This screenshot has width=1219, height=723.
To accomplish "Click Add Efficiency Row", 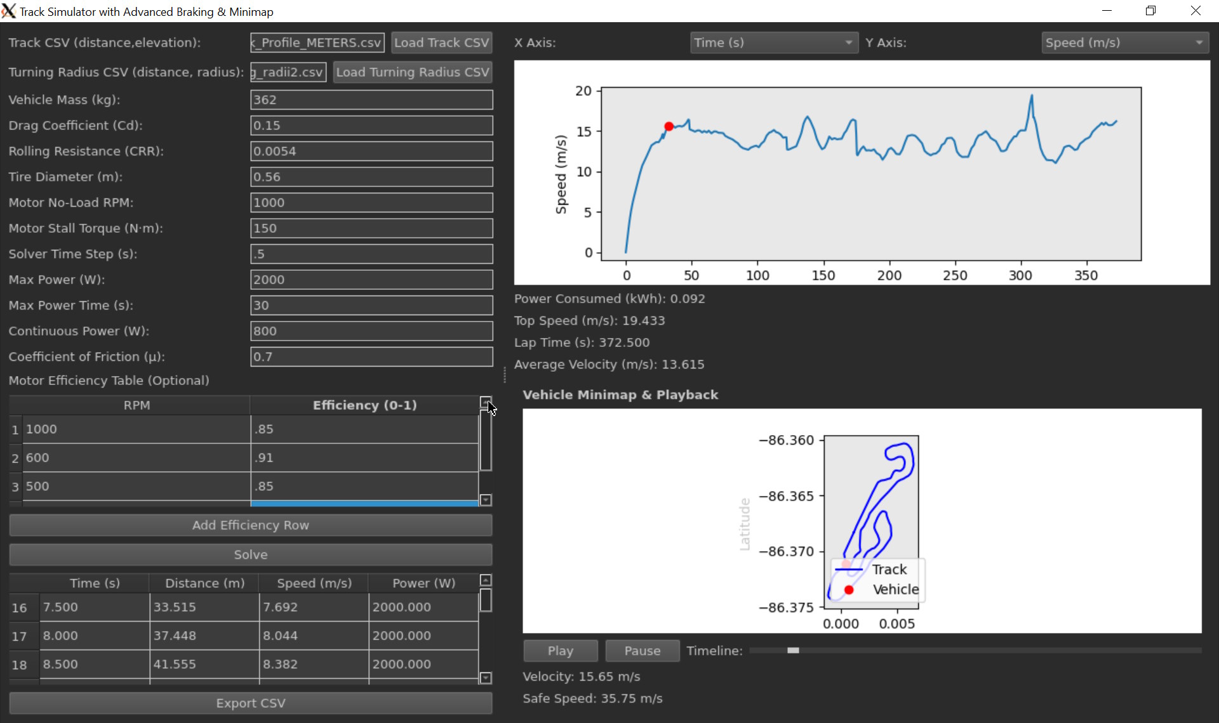I will pos(250,525).
